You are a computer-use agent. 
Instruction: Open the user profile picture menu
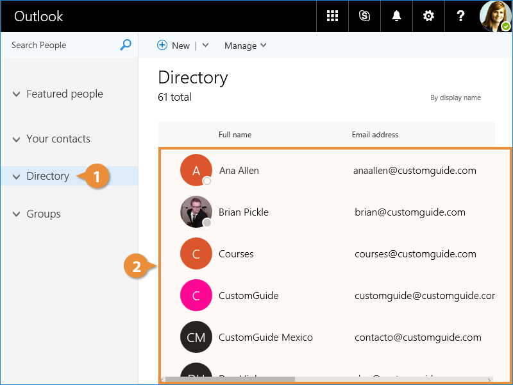496,16
